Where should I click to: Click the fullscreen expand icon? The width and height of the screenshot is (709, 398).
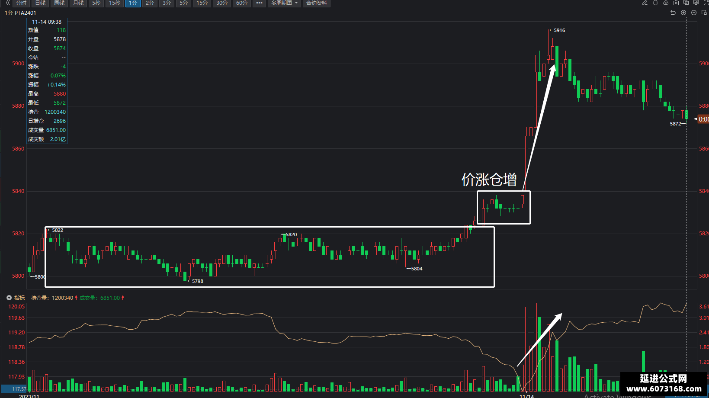coord(706,3)
